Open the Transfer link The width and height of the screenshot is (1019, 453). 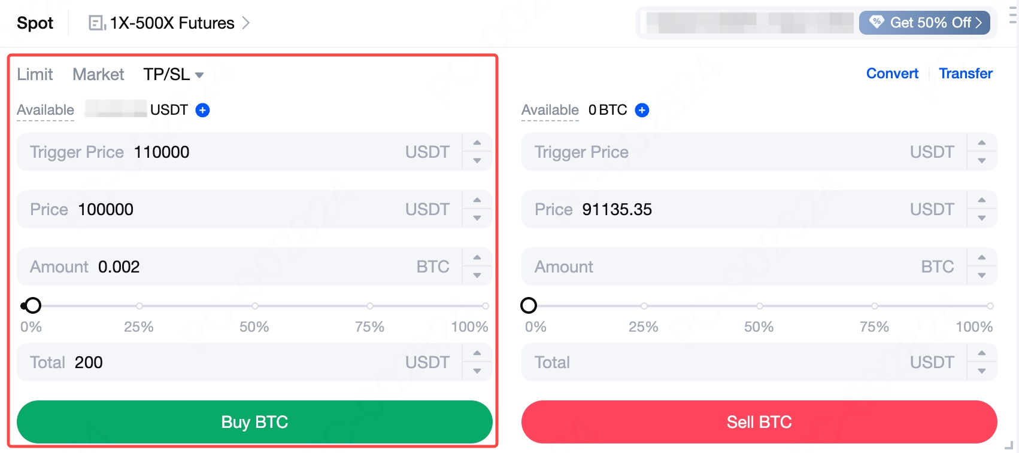[965, 74]
